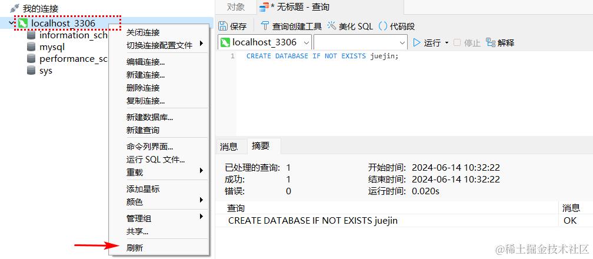This screenshot has width=593, height=259.
Task: Click the connection combo box MySQL icon
Action: click(225, 42)
